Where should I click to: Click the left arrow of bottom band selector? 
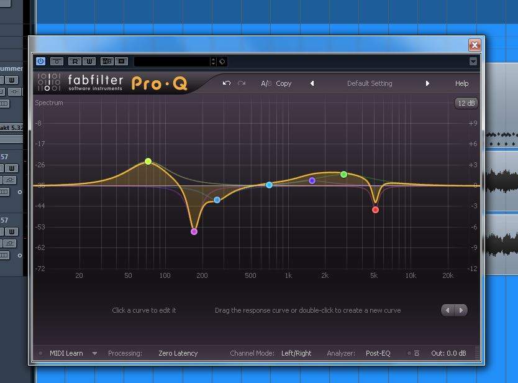(448, 310)
